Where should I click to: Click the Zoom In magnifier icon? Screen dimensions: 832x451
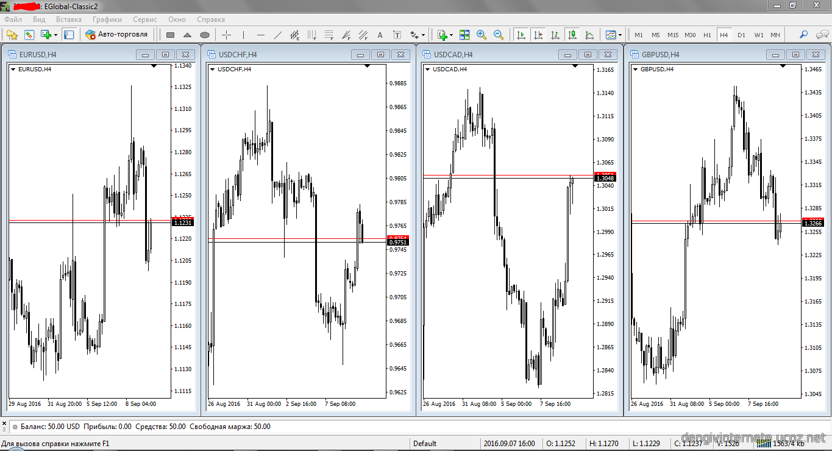pyautogui.click(x=482, y=35)
